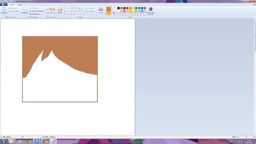Open the View ribbon tab
The height and width of the screenshot is (144, 256).
(20, 4)
